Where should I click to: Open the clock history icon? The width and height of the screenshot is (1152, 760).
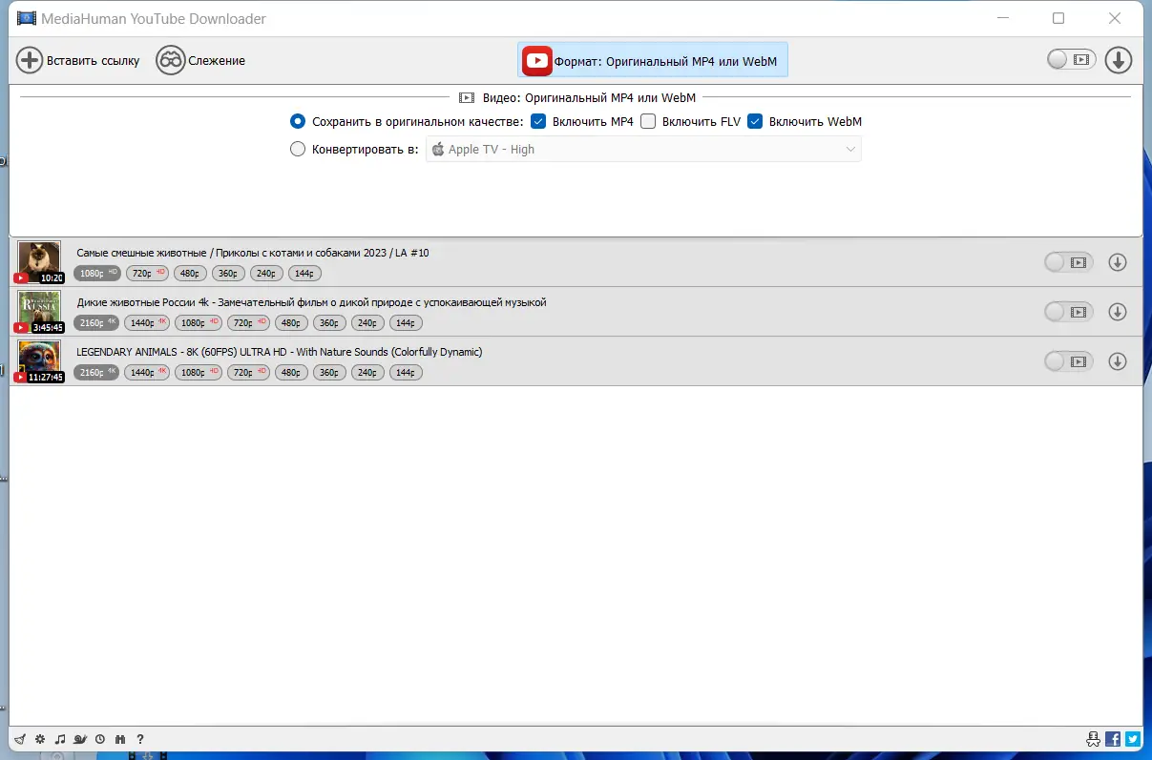coord(100,739)
